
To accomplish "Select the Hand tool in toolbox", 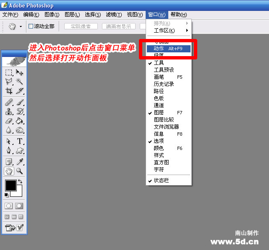I will point(9,171).
